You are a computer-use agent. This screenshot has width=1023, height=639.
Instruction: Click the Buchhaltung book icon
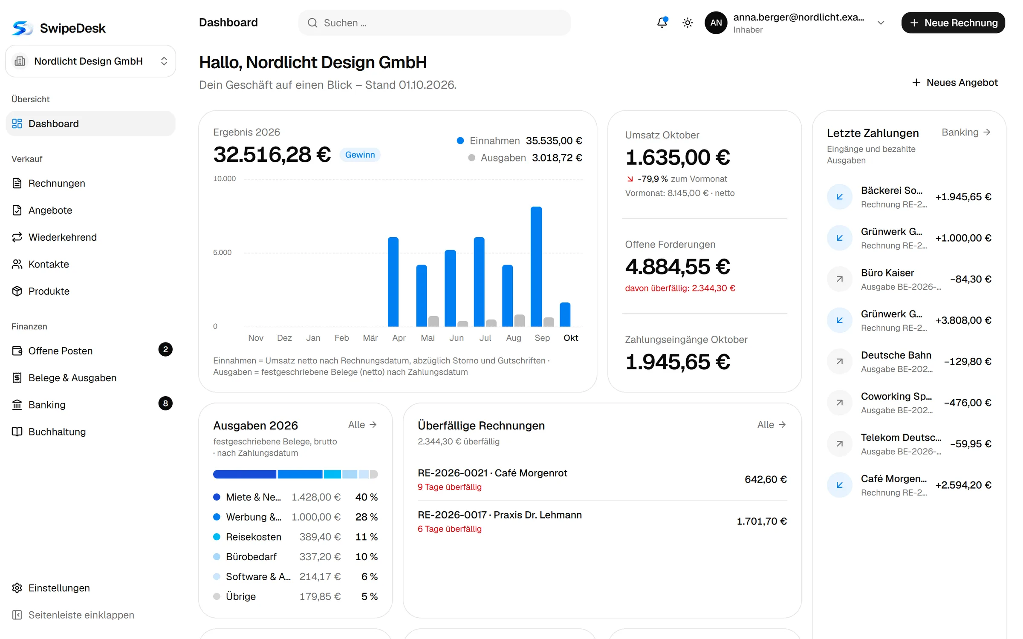point(17,432)
